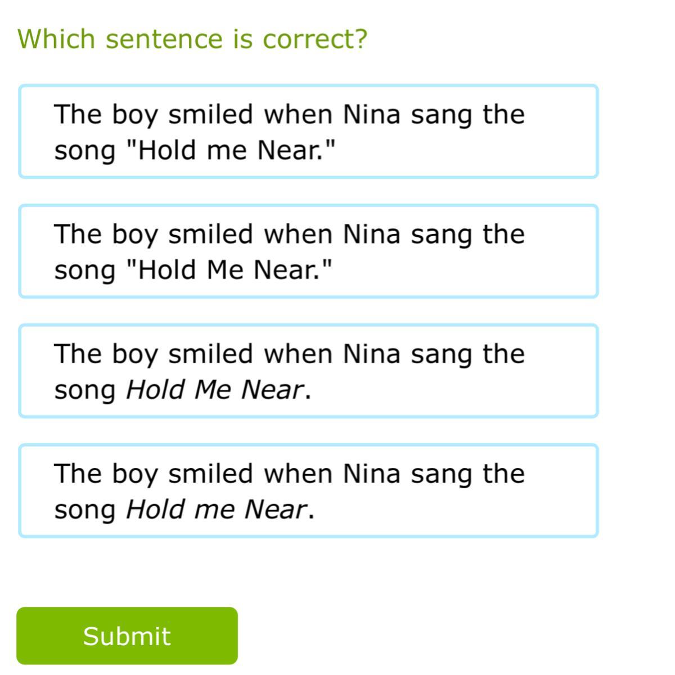Click the "Which sentence is correct?" question text
This screenshot has height=675, width=675.
[192, 39]
